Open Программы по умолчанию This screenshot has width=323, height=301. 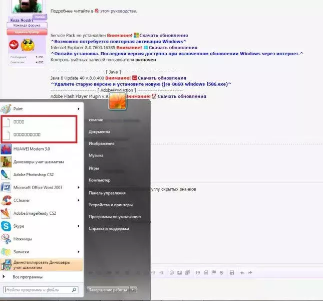pyautogui.click(x=115, y=217)
